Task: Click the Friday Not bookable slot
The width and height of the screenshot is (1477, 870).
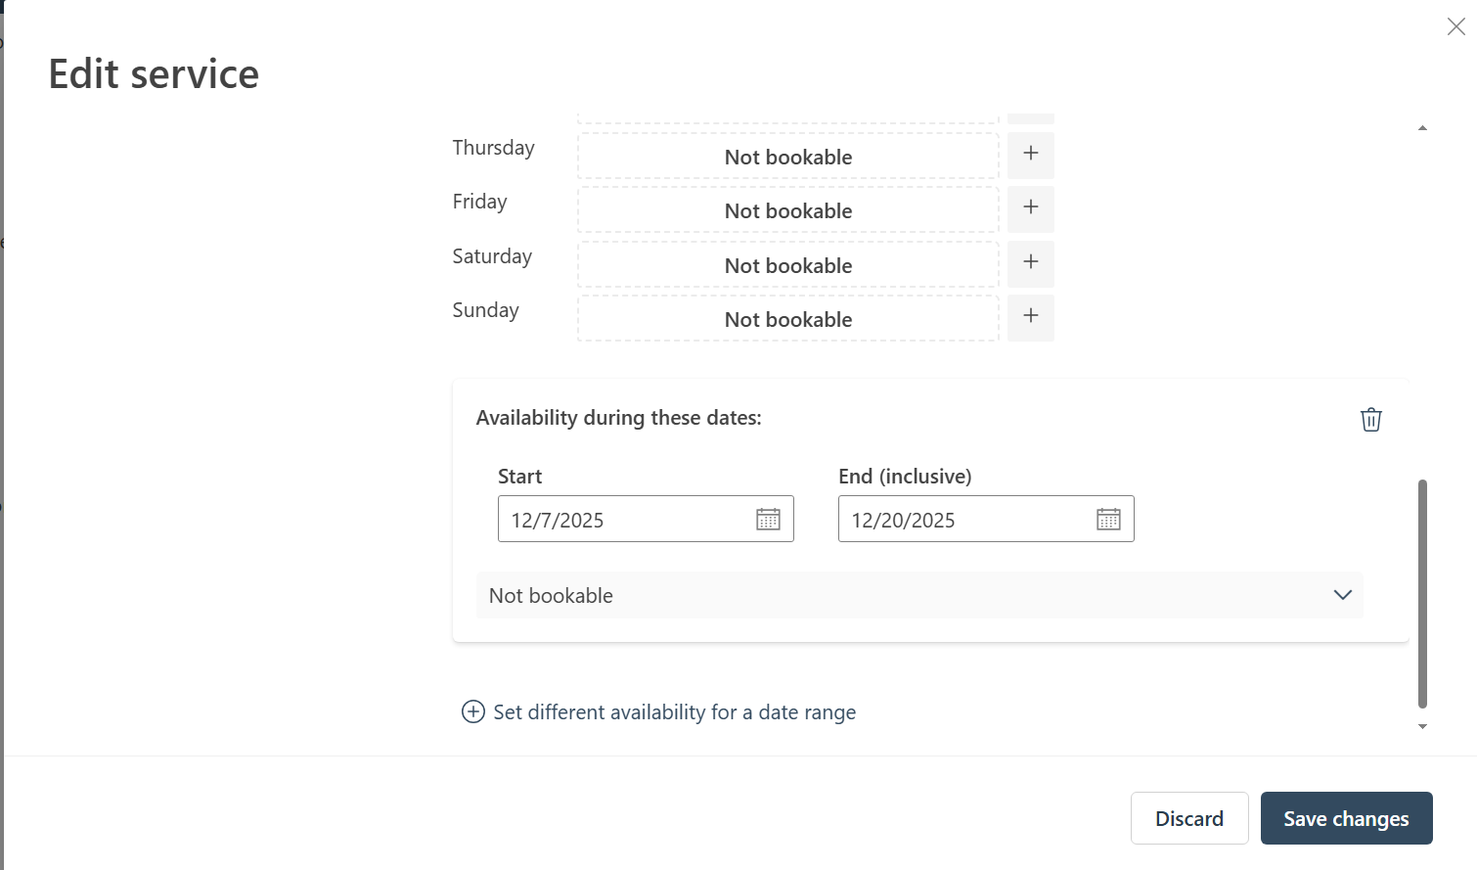Action: coord(787,210)
